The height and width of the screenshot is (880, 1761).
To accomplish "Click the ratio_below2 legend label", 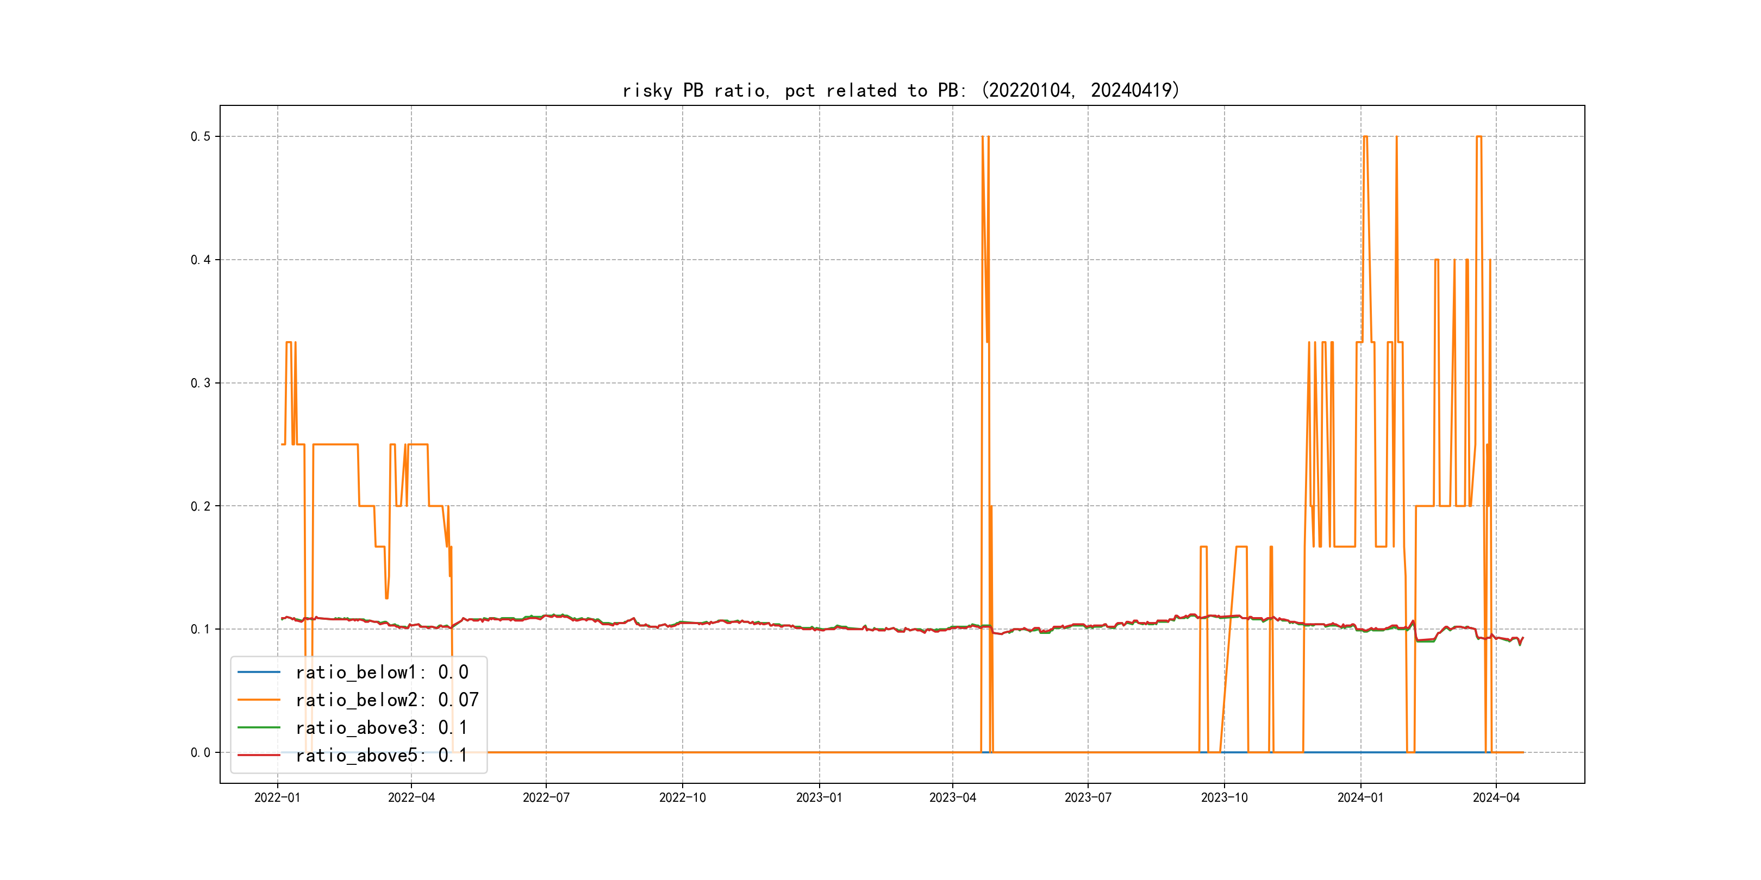I will 386,700.
